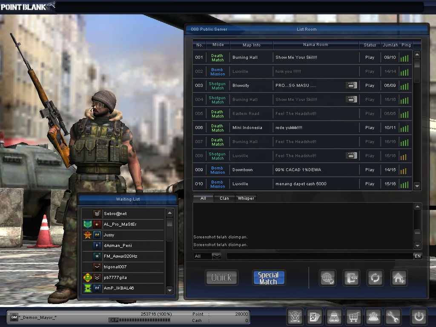The image size is (436, 327).
Task: Switch to the Clan chat tab
Action: [224, 198]
